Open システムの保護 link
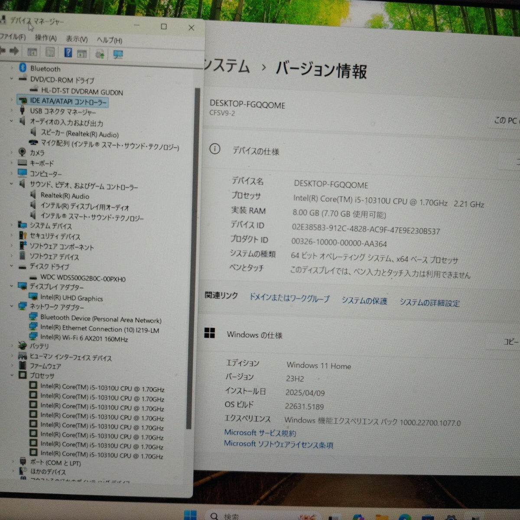Screen dimensions: 520x520 click(364, 301)
